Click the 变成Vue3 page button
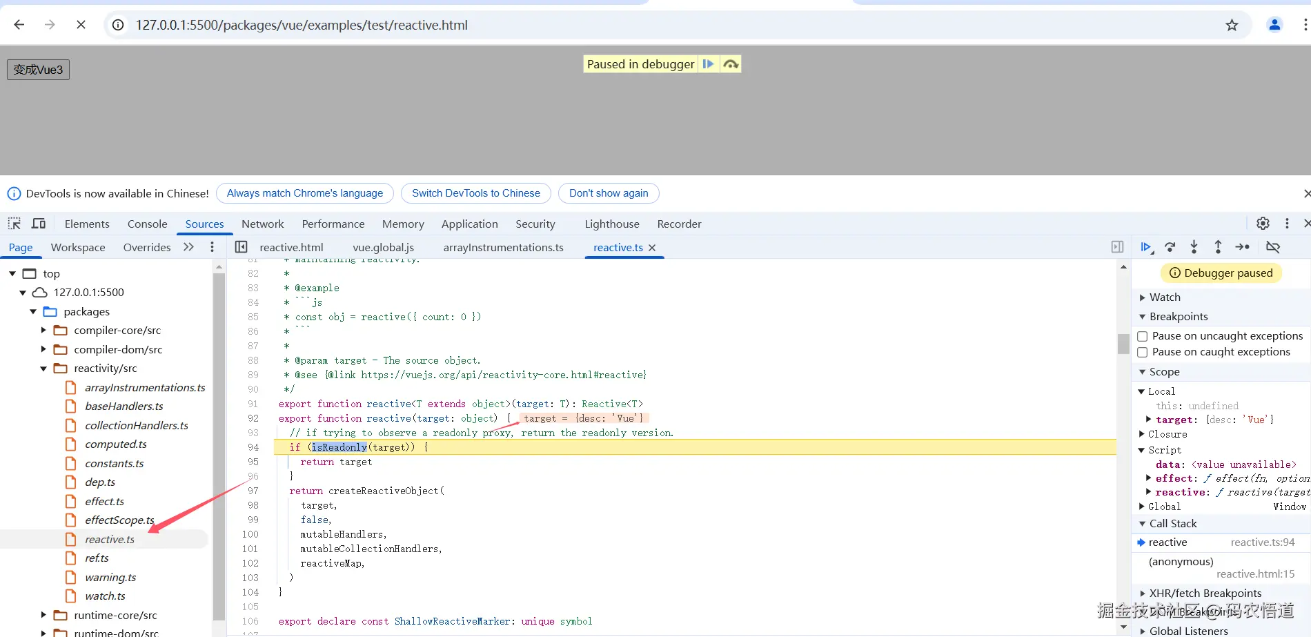The width and height of the screenshot is (1311, 637). (38, 70)
